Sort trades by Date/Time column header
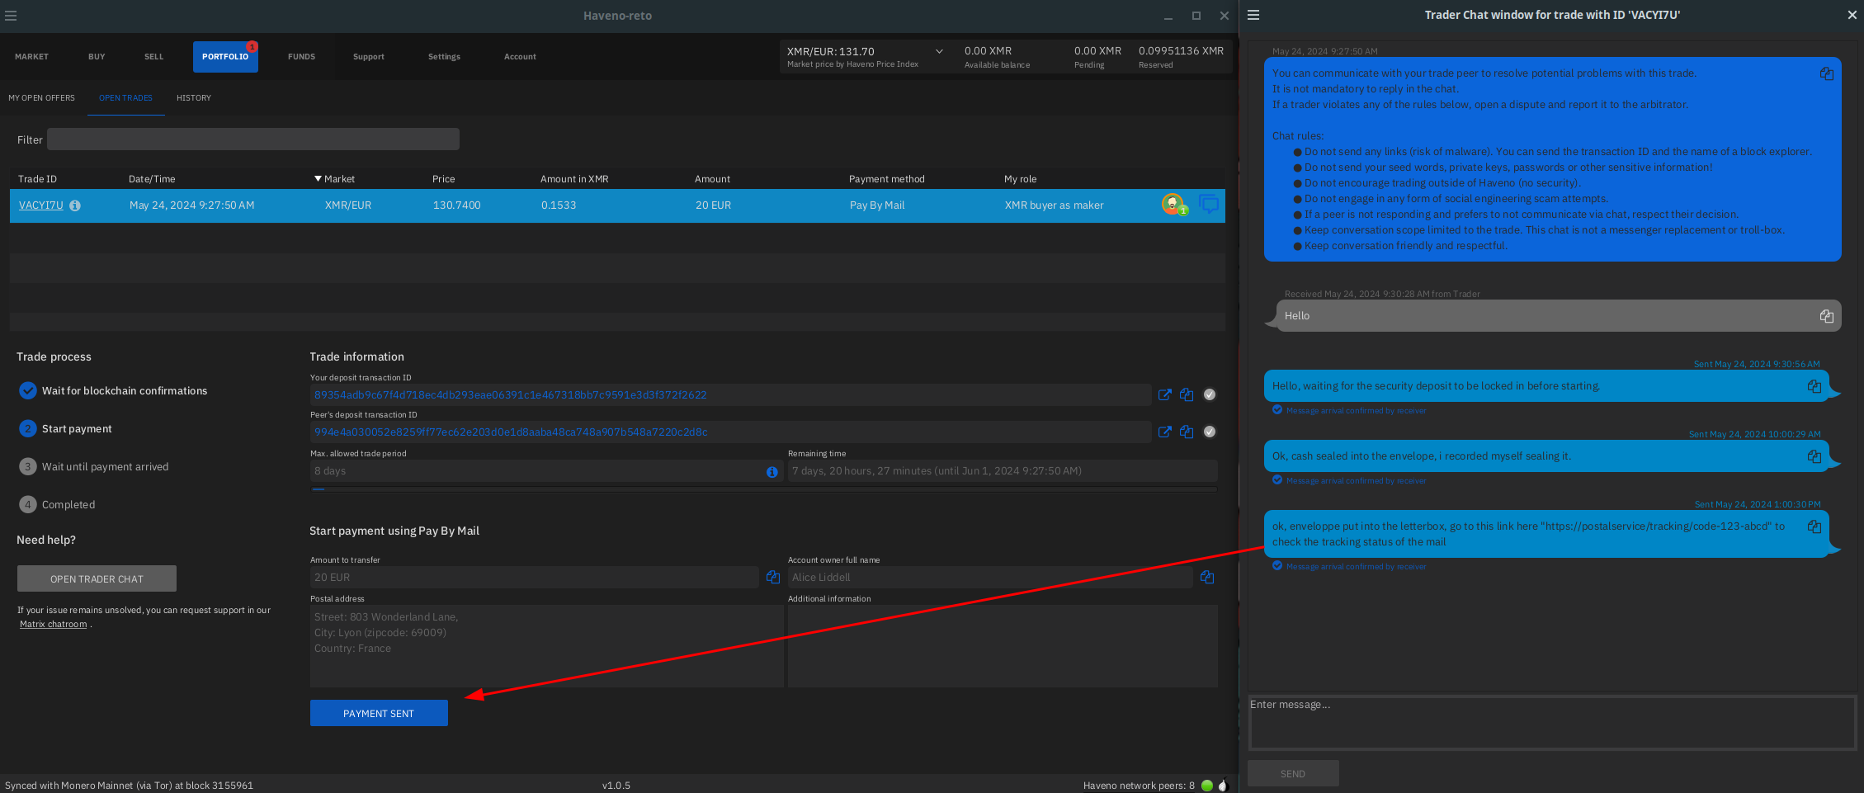This screenshot has height=793, width=1864. [152, 179]
